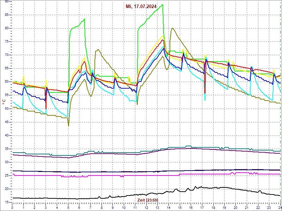The image size is (282, 211).
Task: Click hour 2 label on the time axis
Action: (35, 208)
